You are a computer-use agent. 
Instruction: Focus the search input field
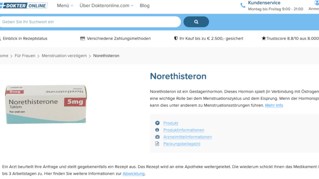pos(90,22)
